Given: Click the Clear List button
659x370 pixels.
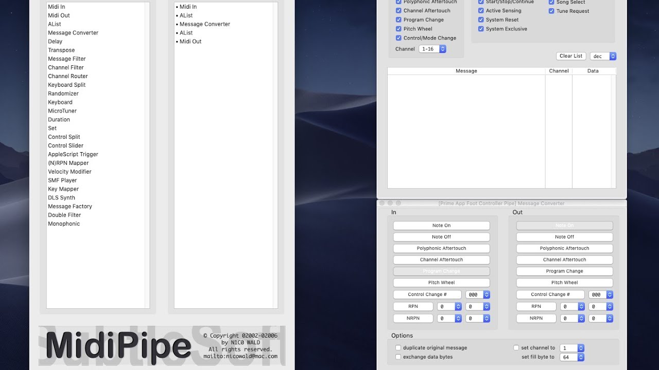Looking at the screenshot, I should [571, 56].
